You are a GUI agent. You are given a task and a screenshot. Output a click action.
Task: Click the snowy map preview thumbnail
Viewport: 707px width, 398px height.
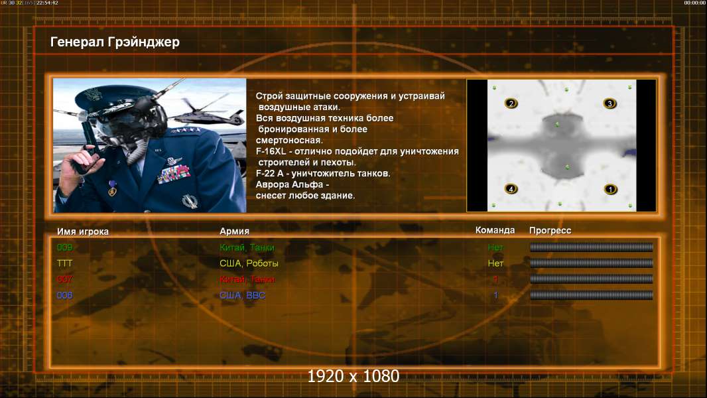561,145
